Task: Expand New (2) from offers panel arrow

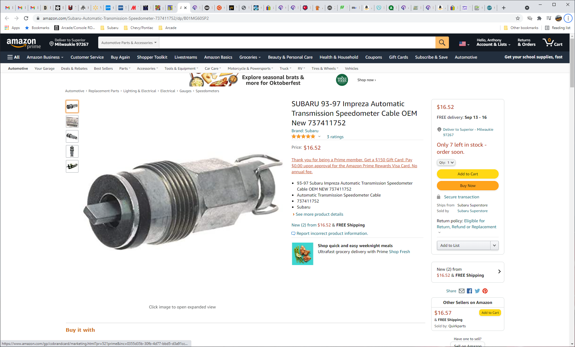Action: tap(499, 272)
